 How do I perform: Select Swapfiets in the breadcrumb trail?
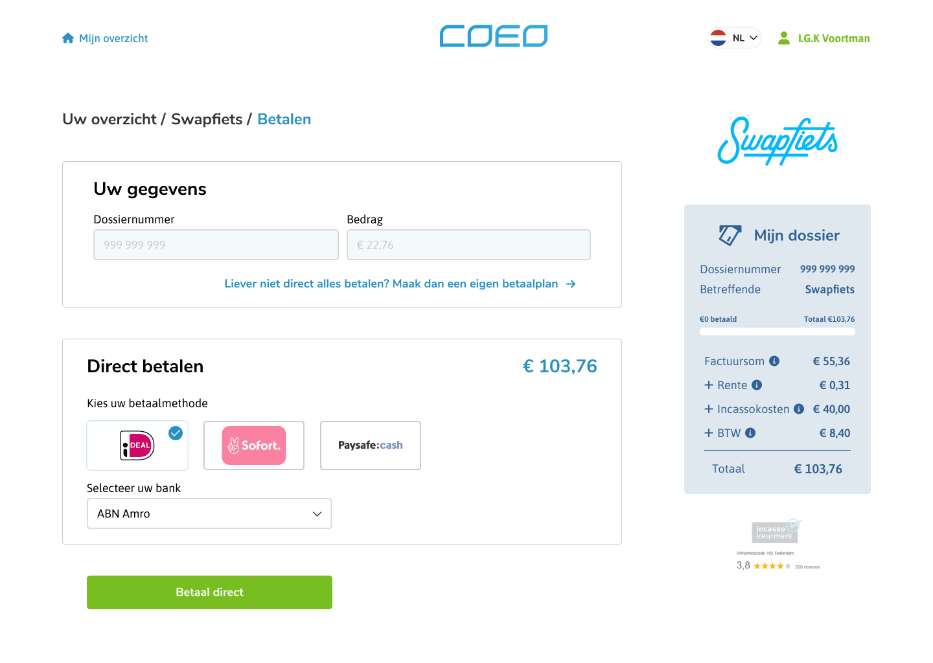coord(206,119)
